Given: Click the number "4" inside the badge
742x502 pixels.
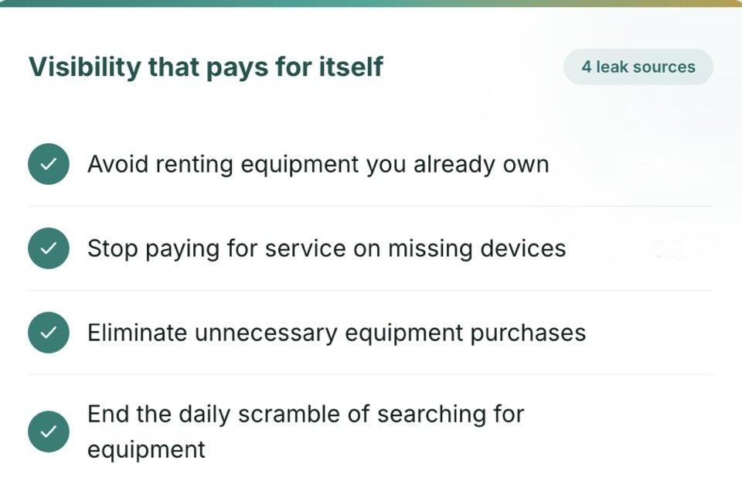Looking at the screenshot, I should [587, 67].
